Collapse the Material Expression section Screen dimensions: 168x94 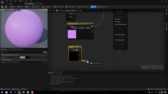[x=1, y=60]
